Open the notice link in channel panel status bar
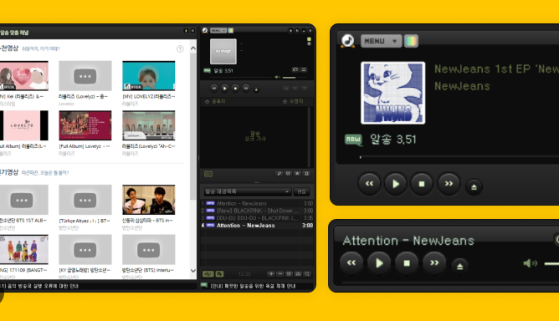This screenshot has width=559, height=321. tap(39, 286)
